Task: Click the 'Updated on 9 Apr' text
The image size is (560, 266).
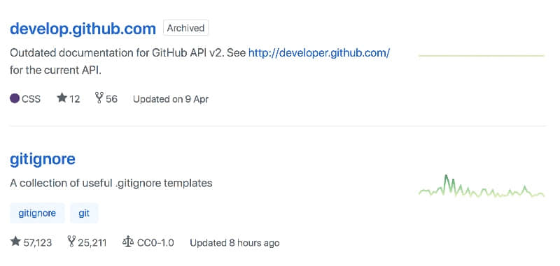Action: [171, 99]
